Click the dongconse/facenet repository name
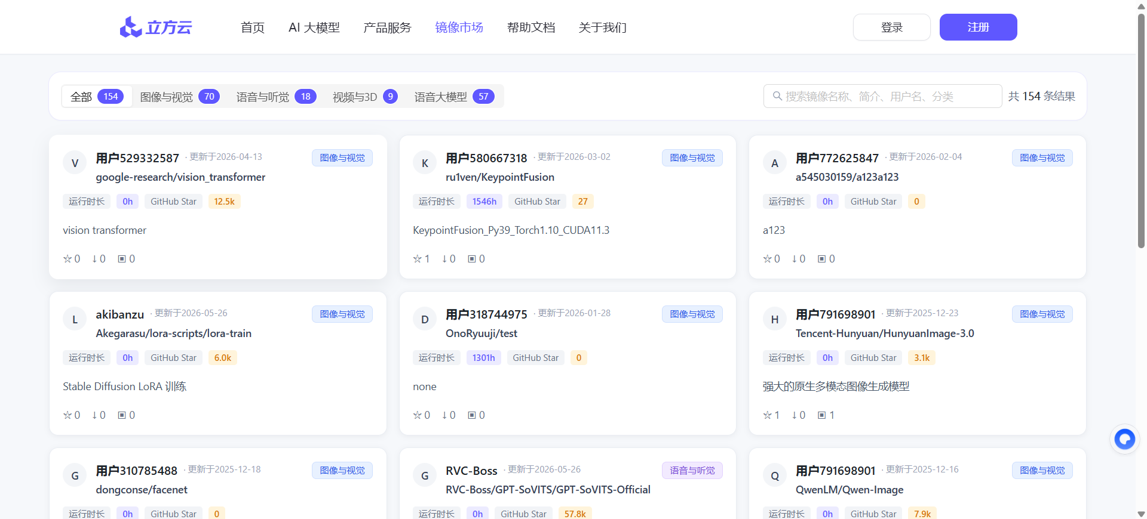 pos(142,490)
